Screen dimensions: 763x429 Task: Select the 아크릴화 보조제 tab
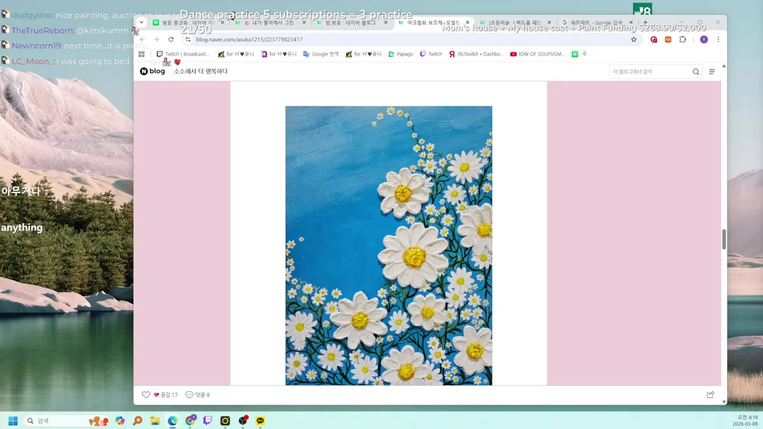[x=433, y=23]
